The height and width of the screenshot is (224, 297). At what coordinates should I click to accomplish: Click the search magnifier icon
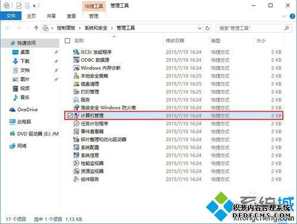tap(286, 28)
